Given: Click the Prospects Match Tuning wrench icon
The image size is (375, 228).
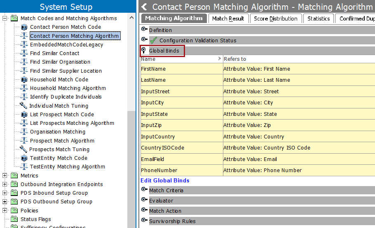Looking at the screenshot, I should pyautogui.click(x=23, y=149).
